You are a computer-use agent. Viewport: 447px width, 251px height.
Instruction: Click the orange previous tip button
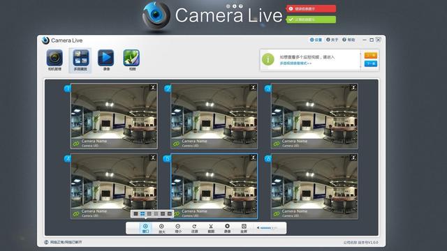coord(371,56)
